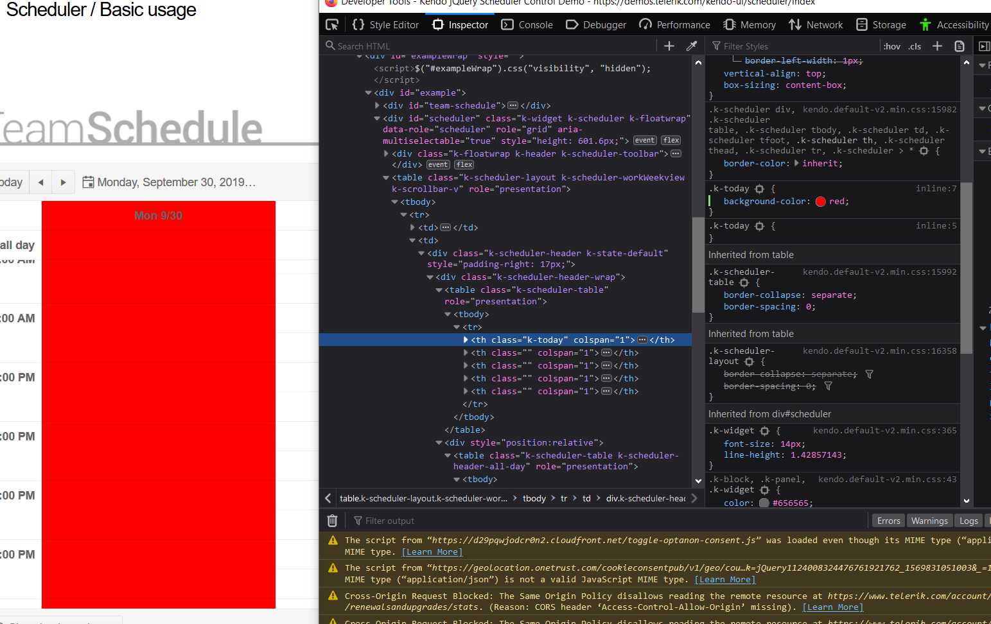Open kendo.default-v2.min.css:16358 source link
The width and height of the screenshot is (991, 624).
click(879, 351)
